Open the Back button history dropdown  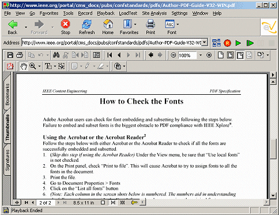click(x=26, y=27)
